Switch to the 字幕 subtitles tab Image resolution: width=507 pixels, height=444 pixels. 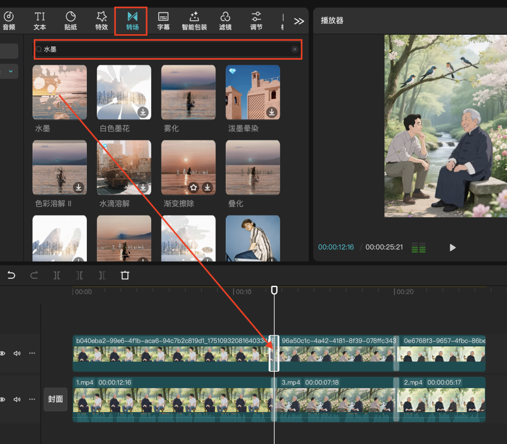coord(163,21)
